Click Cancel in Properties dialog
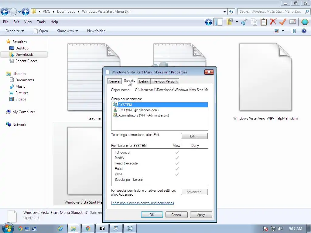Screen dimensions: 311x233 tap(176, 215)
